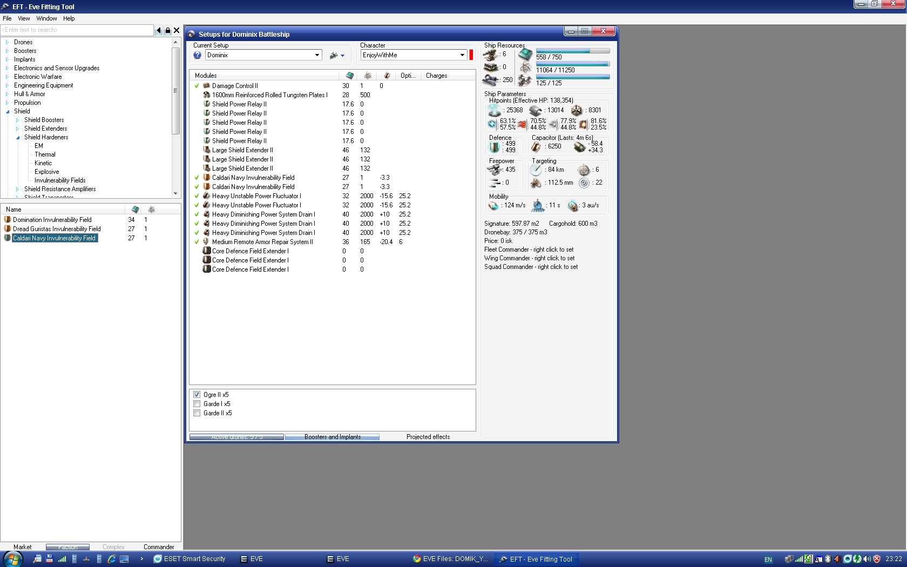Click the Firepower turret DPS icon
907x567 pixels.
(493, 170)
